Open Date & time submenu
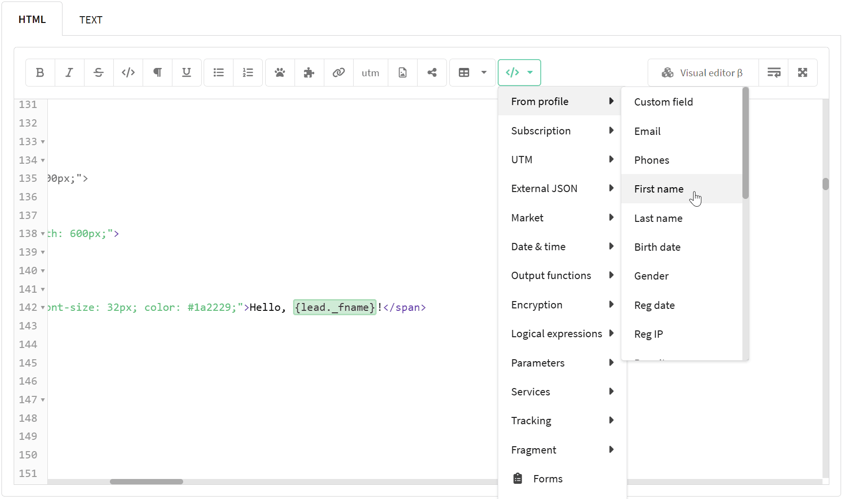The width and height of the screenshot is (844, 499). point(559,247)
